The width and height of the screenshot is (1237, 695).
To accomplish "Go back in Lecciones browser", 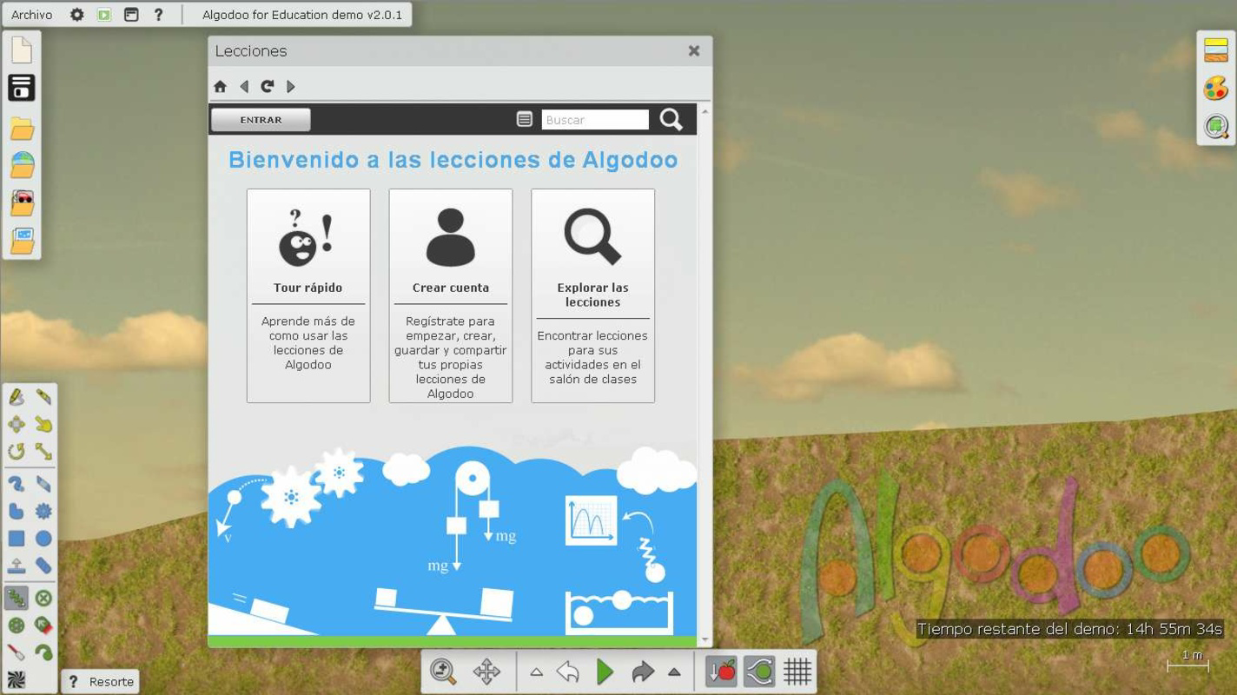I will pos(244,86).
